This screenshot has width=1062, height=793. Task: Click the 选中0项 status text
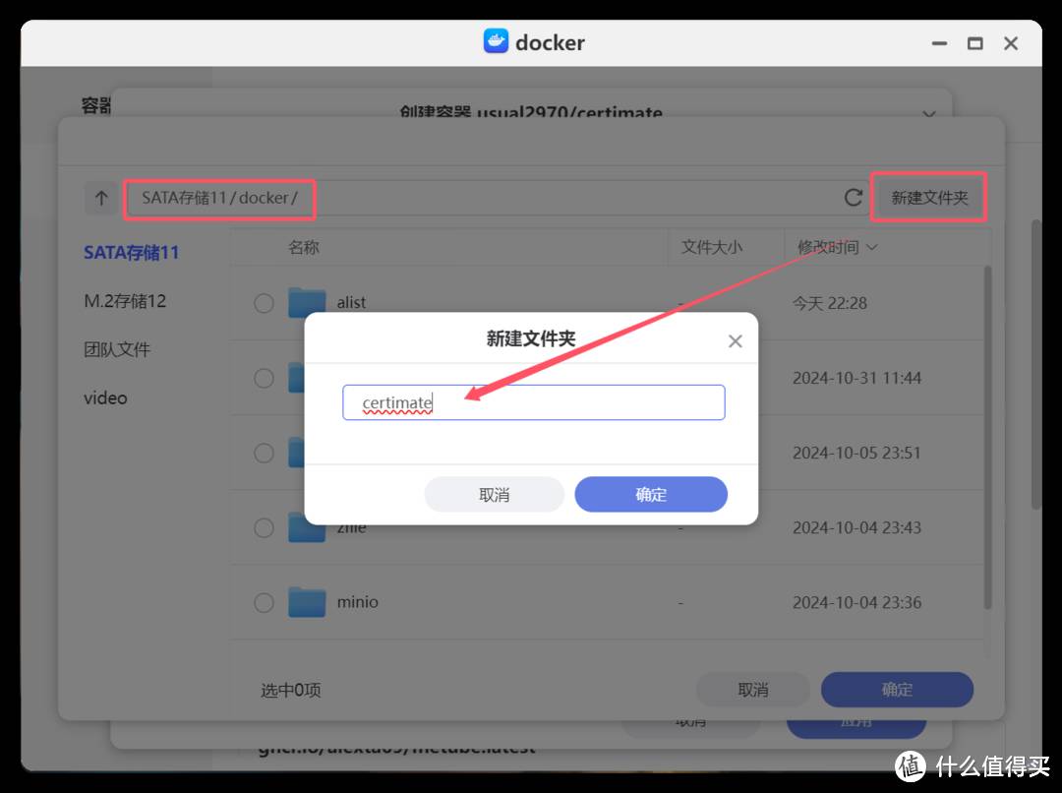tap(290, 690)
